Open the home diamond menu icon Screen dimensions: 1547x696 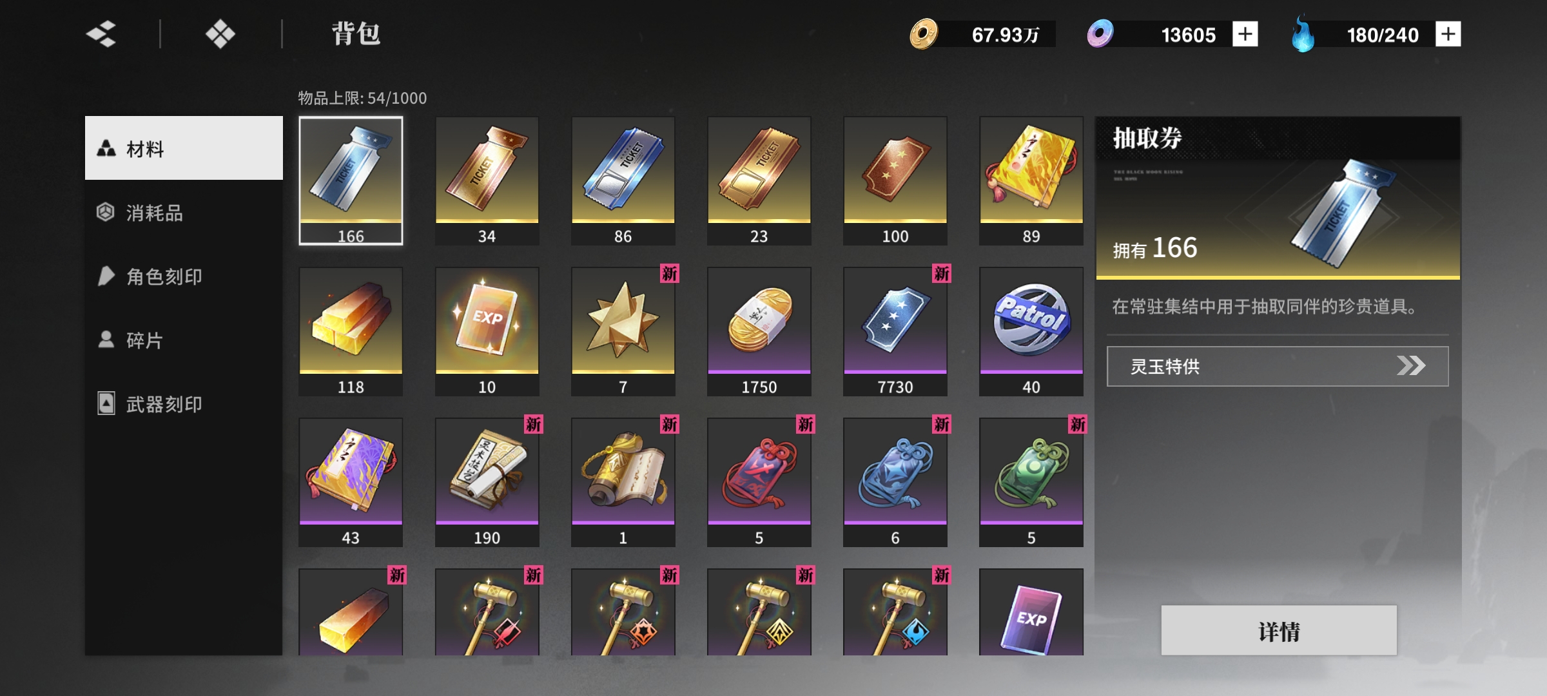pyautogui.click(x=220, y=34)
